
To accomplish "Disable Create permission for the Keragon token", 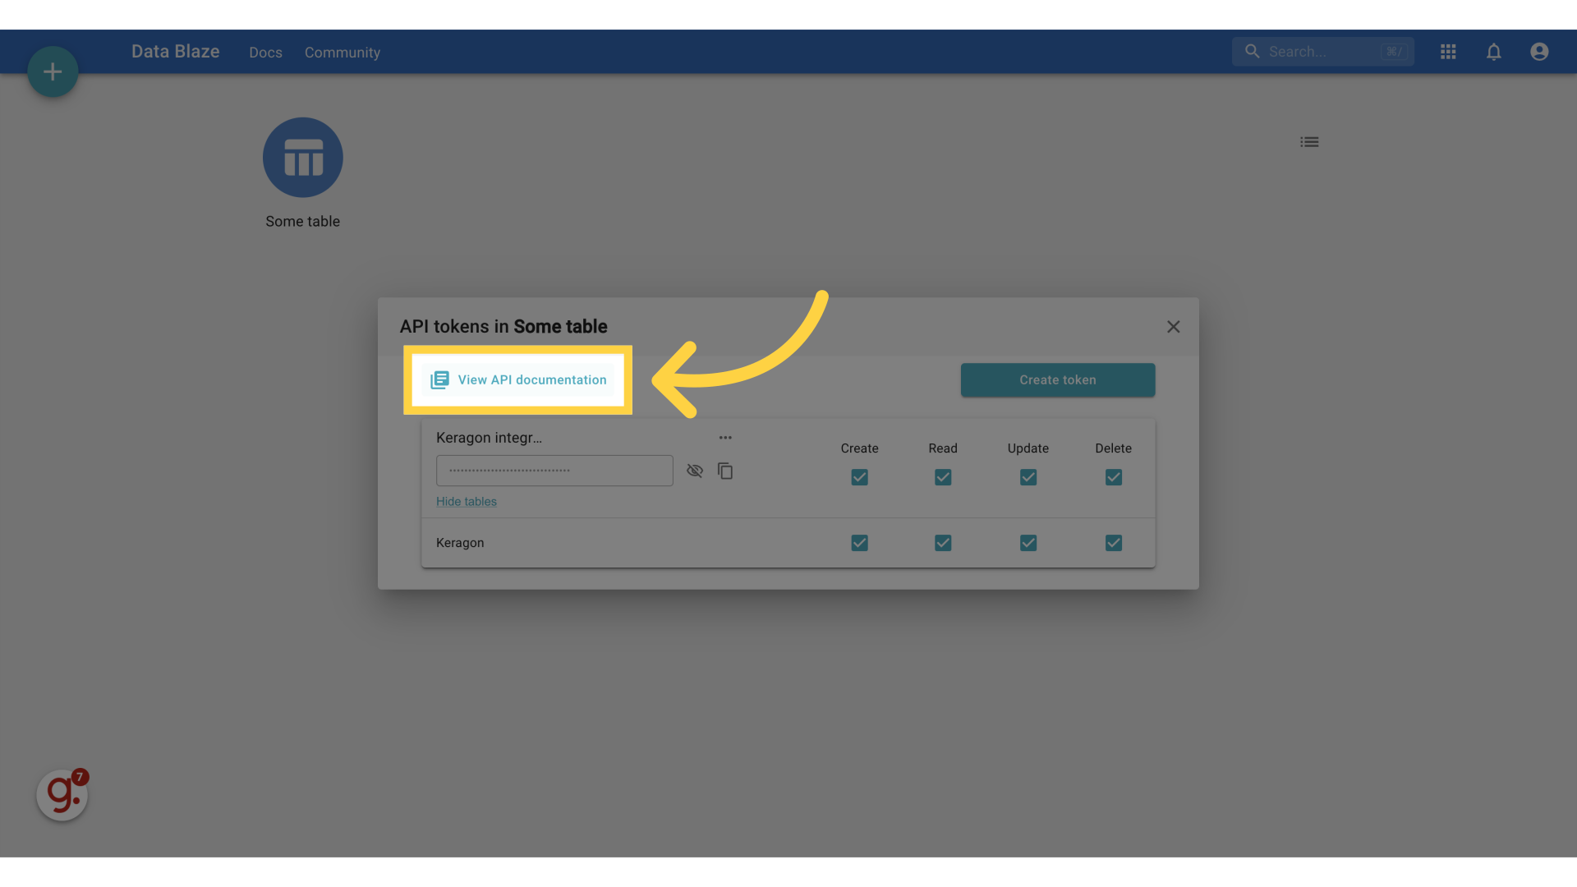I will tap(859, 476).
